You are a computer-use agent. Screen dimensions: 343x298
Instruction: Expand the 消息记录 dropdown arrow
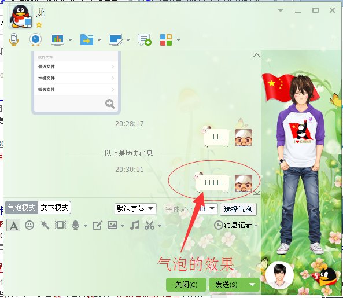(256, 225)
